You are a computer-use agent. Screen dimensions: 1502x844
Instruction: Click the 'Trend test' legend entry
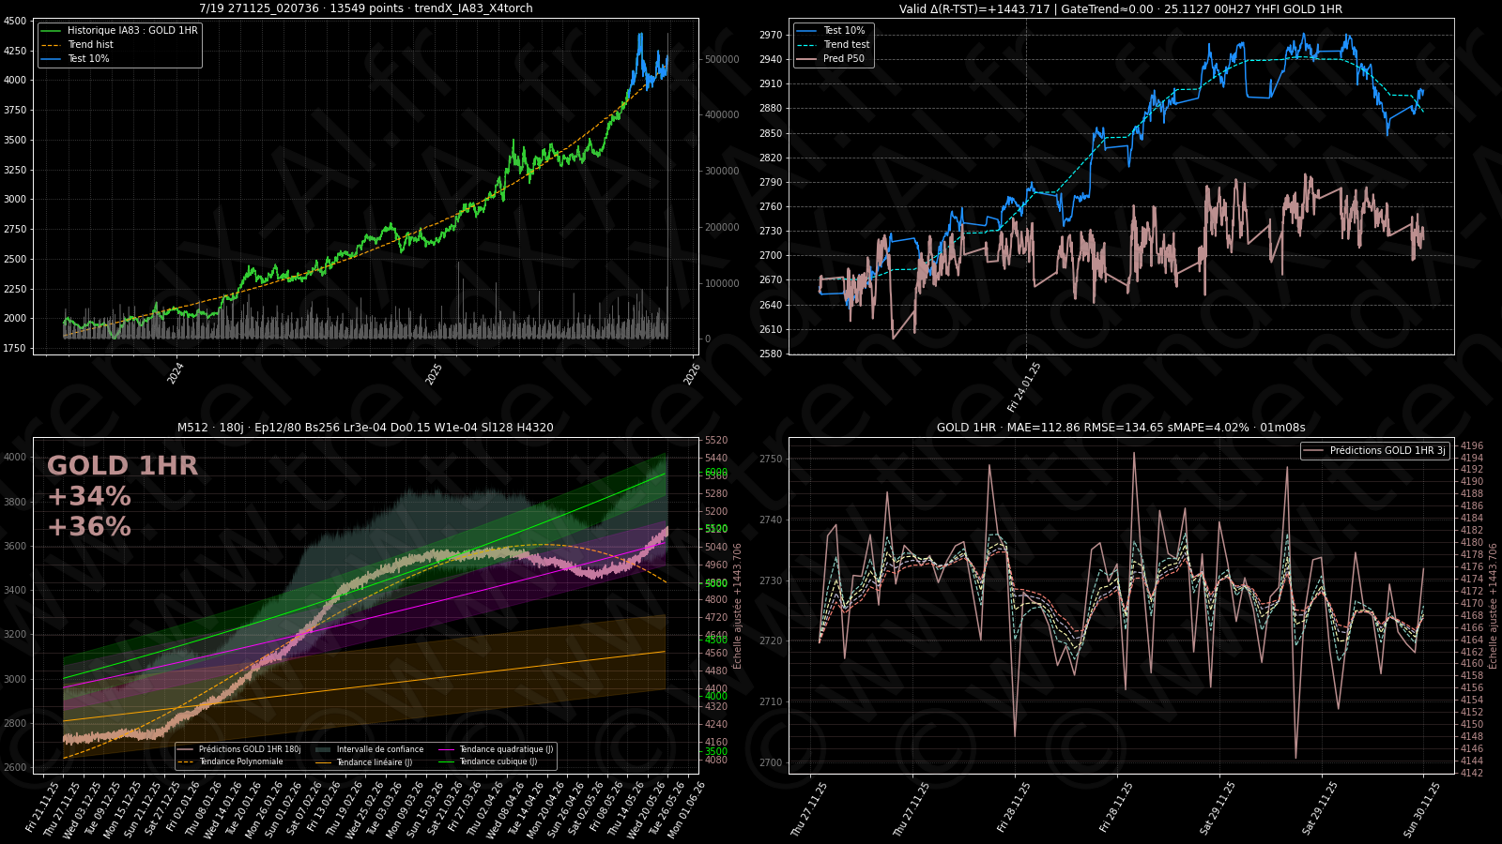846,44
